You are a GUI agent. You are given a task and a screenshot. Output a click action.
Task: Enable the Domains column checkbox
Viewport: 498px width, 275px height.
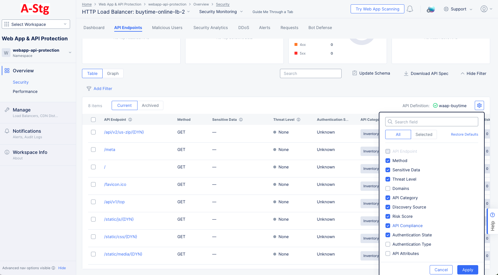(388, 188)
